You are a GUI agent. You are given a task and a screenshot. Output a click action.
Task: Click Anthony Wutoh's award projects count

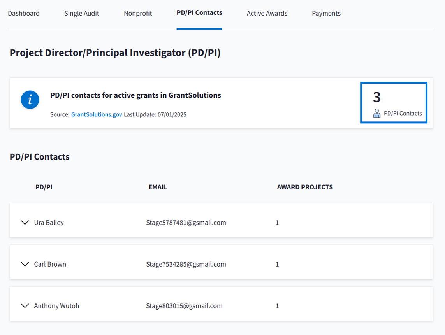(x=277, y=306)
